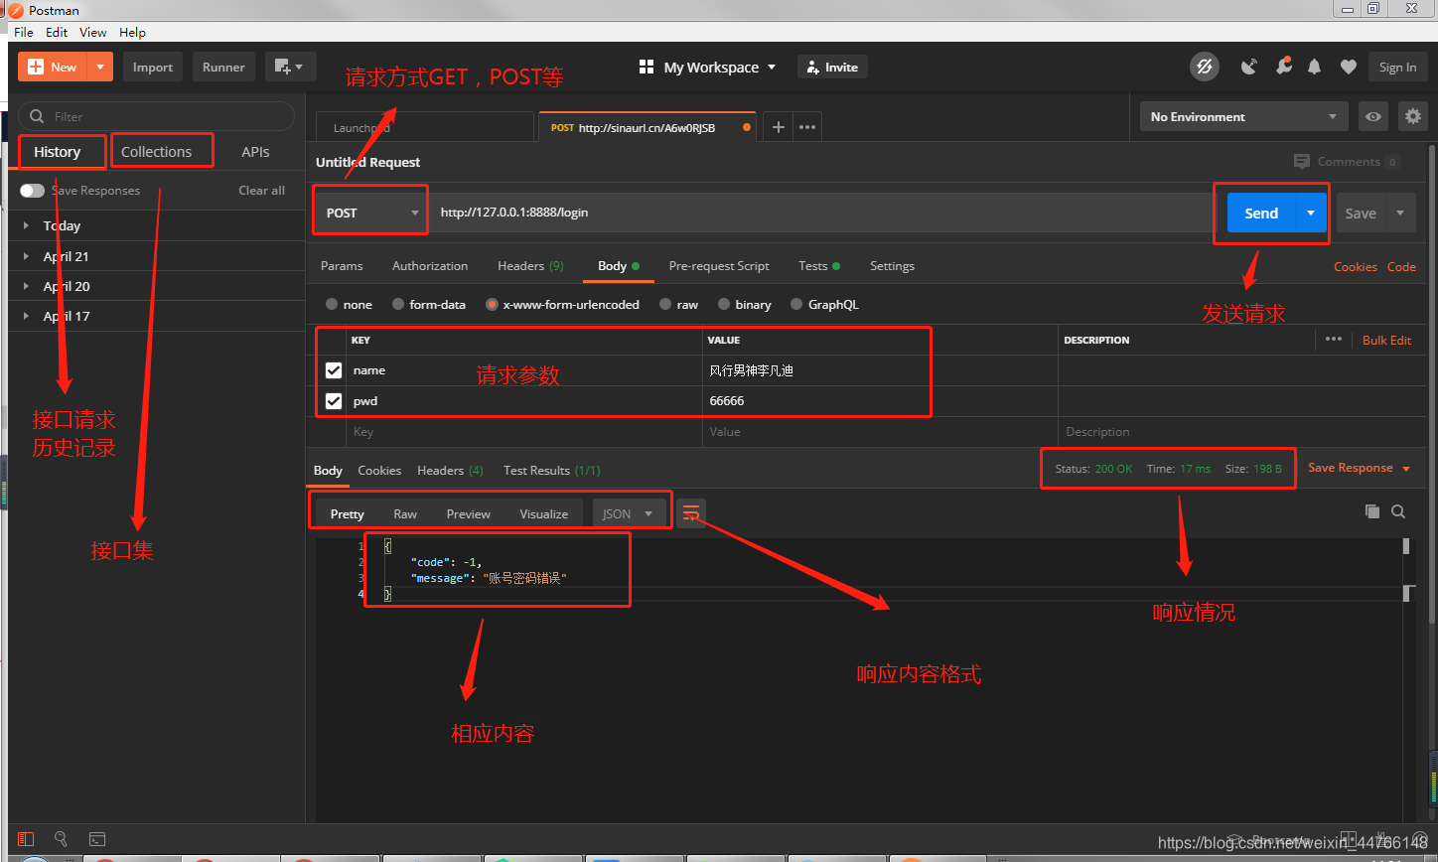The height and width of the screenshot is (862, 1438).
Task: Click the sync offline icon
Action: pyautogui.click(x=1205, y=67)
